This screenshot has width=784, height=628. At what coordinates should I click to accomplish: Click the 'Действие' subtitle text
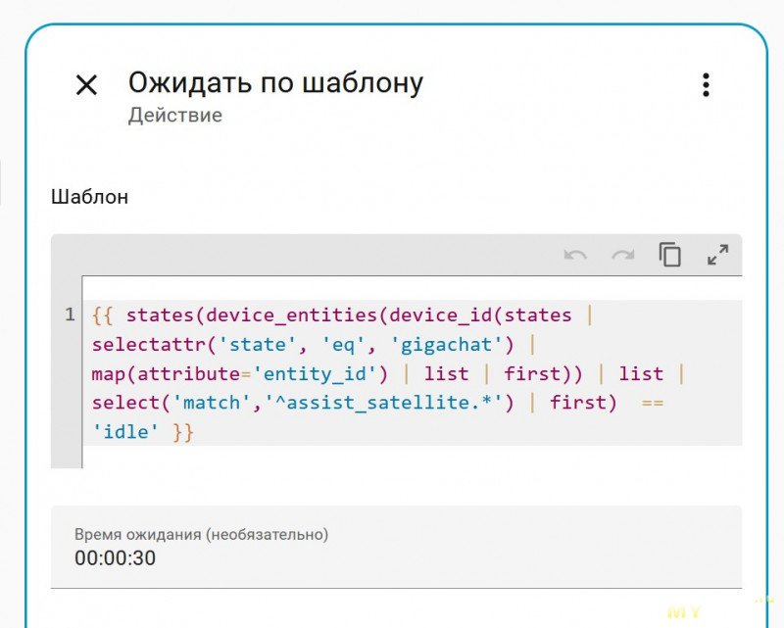pyautogui.click(x=174, y=116)
